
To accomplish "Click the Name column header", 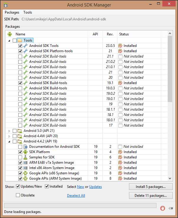I will (20, 34).
